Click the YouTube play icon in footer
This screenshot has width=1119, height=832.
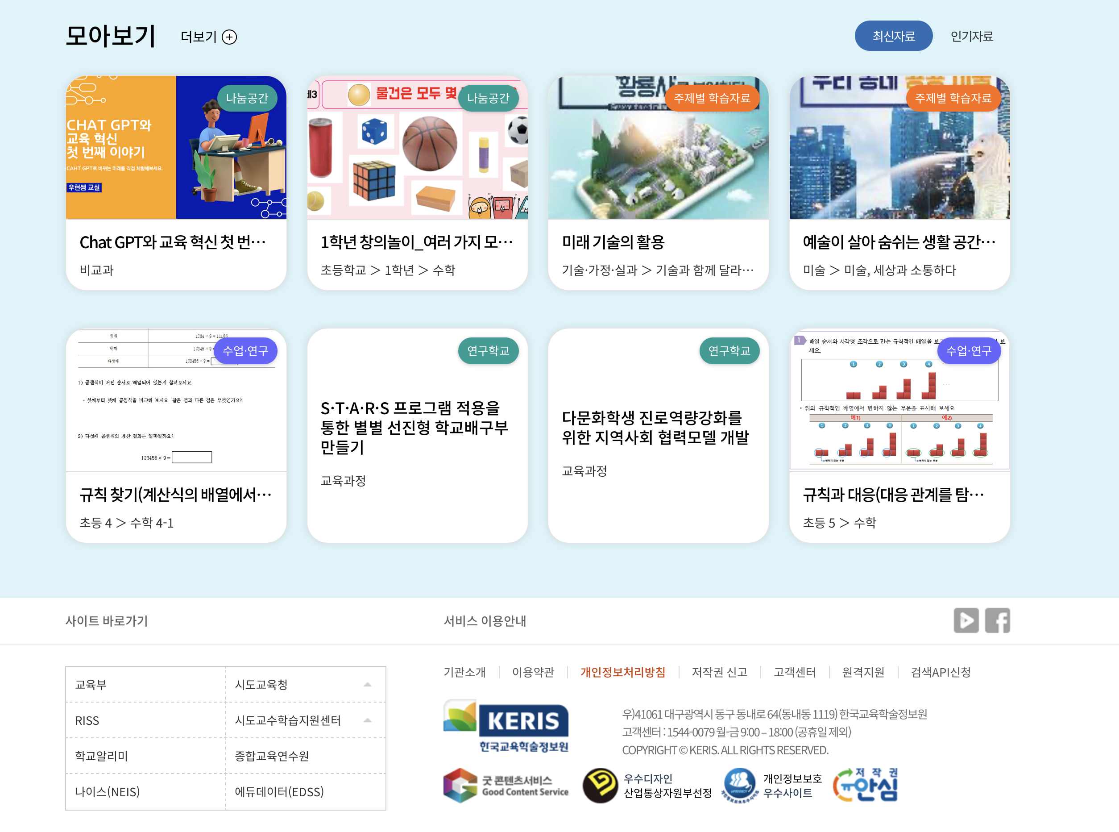point(966,620)
